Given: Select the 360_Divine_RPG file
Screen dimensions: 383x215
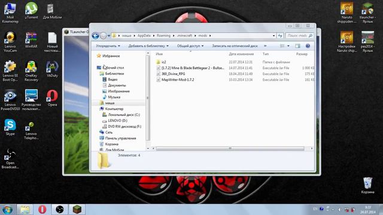Looking at the screenshot, I should [x=171, y=74].
